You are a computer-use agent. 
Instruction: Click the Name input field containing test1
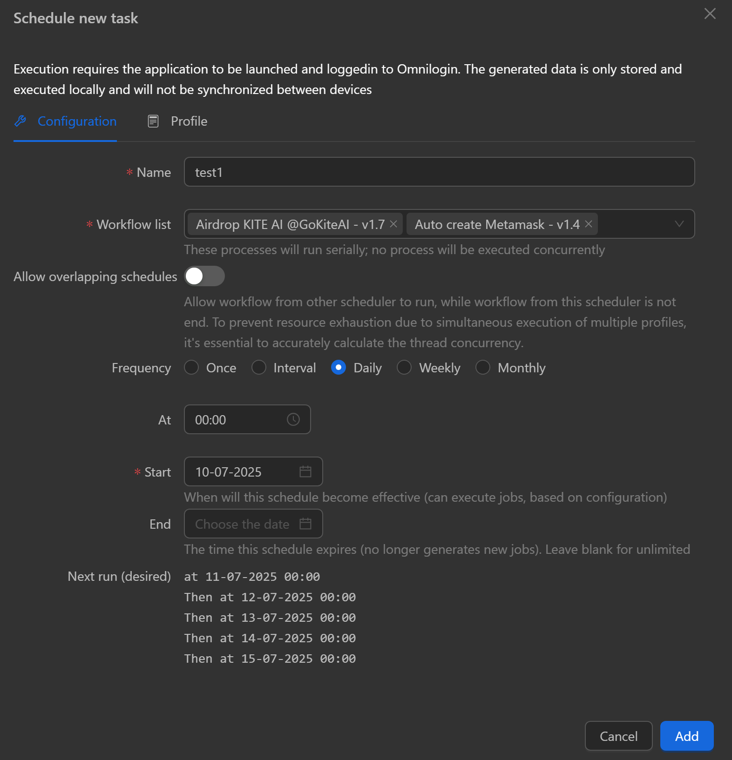[439, 172]
